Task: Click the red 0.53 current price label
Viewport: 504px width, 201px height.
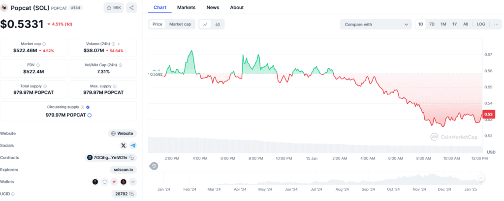Action: [489, 115]
